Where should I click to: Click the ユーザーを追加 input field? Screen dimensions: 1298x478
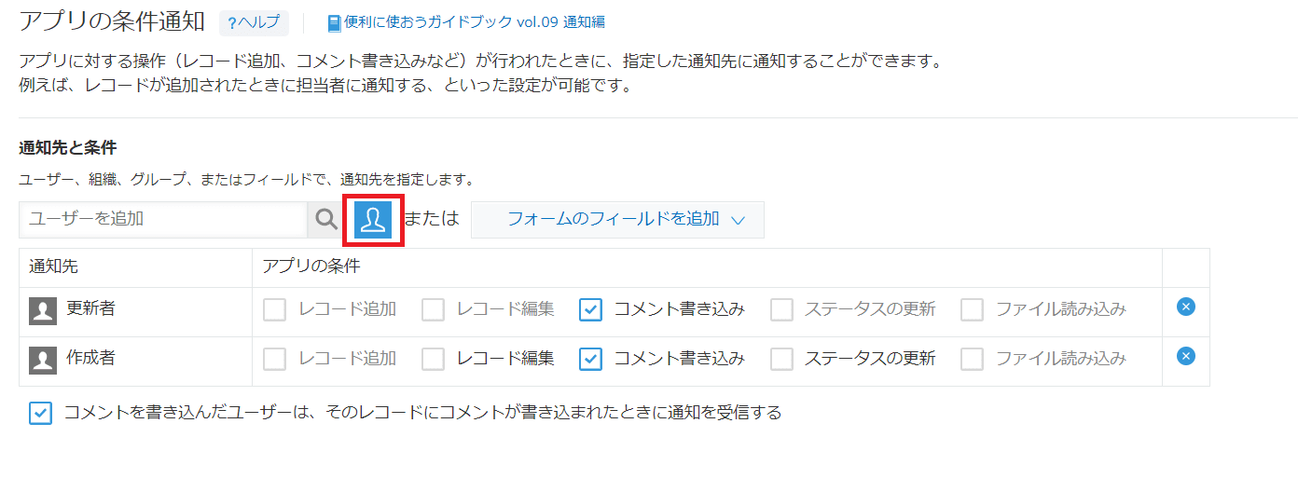click(163, 219)
